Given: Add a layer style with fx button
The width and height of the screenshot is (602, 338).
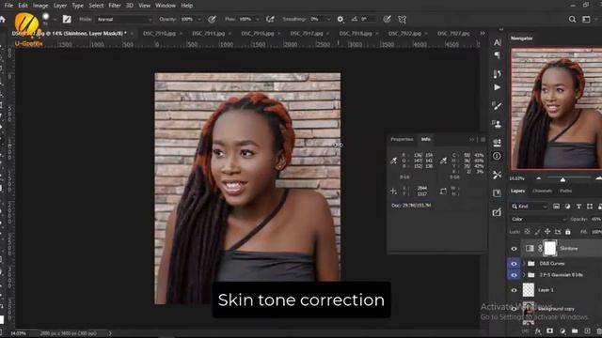Looking at the screenshot, I should pos(538,330).
